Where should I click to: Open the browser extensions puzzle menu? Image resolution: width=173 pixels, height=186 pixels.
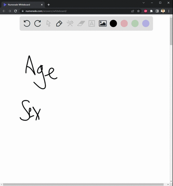coord(151,11)
